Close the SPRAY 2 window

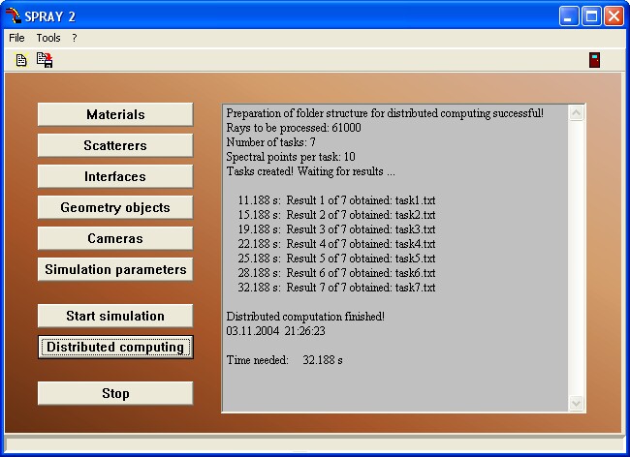point(614,16)
